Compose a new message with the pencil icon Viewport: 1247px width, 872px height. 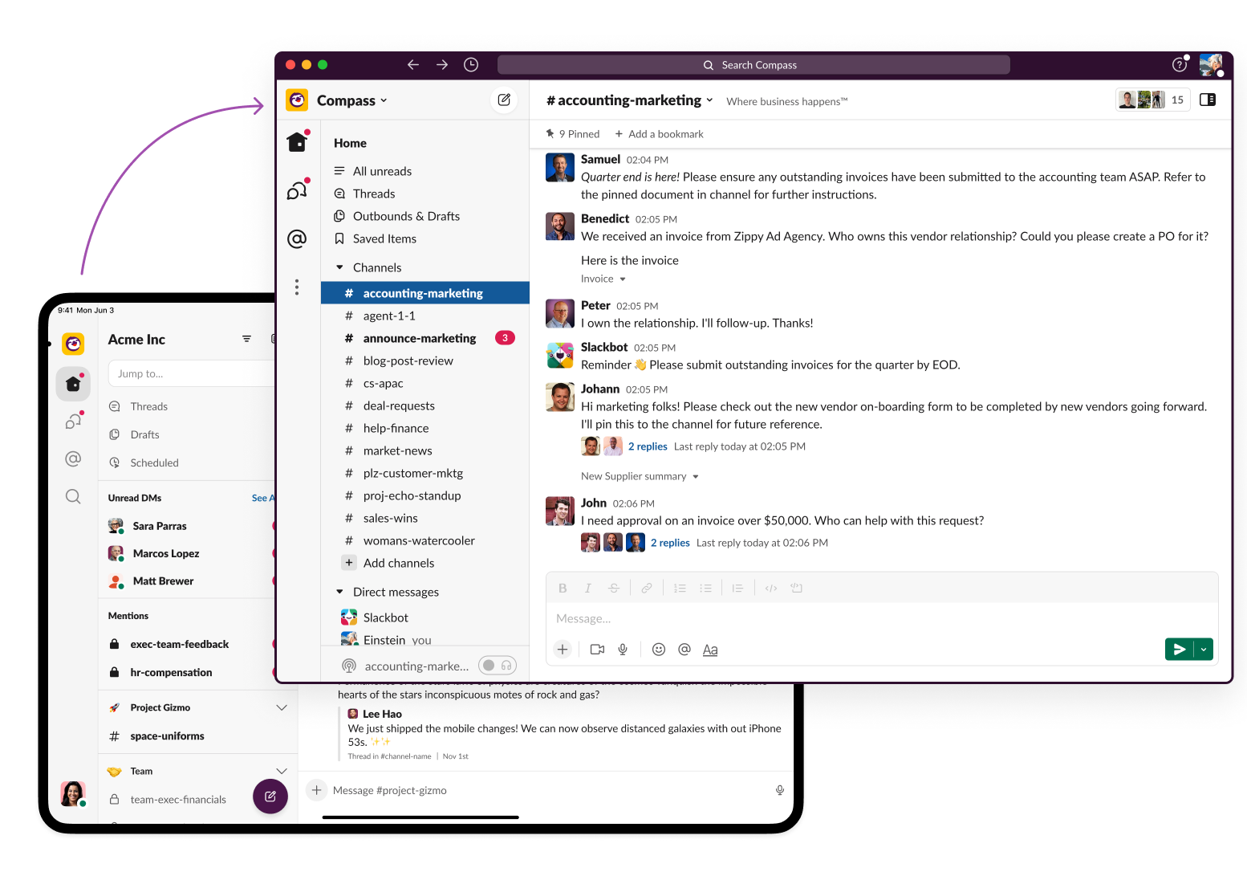point(504,100)
